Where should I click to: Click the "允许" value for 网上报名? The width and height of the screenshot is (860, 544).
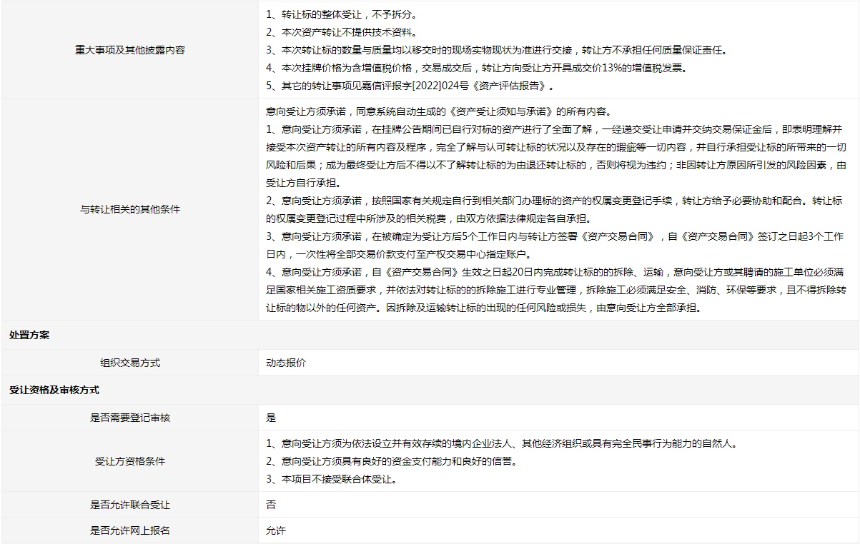point(275,530)
